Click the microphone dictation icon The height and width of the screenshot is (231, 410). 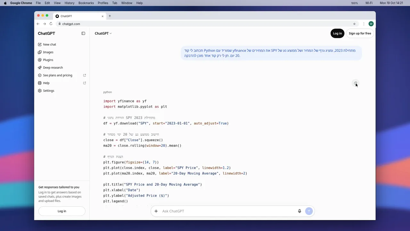pos(299,211)
